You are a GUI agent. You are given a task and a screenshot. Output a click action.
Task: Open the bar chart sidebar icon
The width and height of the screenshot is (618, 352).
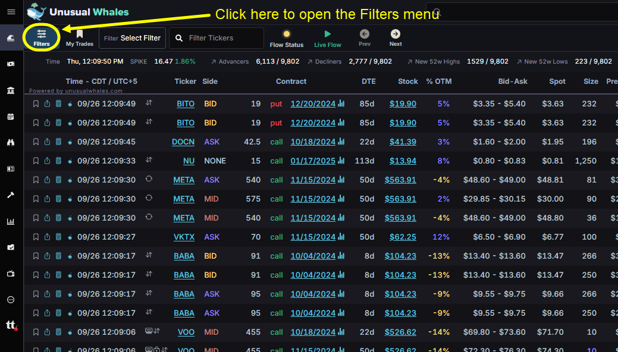coord(11,221)
